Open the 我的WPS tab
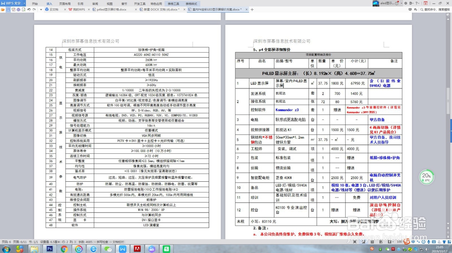The height and width of the screenshot is (253, 452). (77, 9)
